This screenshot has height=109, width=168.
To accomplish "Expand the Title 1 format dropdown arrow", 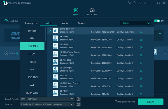I will 159,52.
